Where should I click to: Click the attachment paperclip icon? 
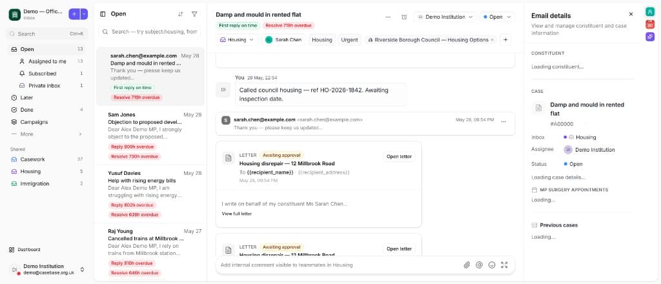point(467,265)
